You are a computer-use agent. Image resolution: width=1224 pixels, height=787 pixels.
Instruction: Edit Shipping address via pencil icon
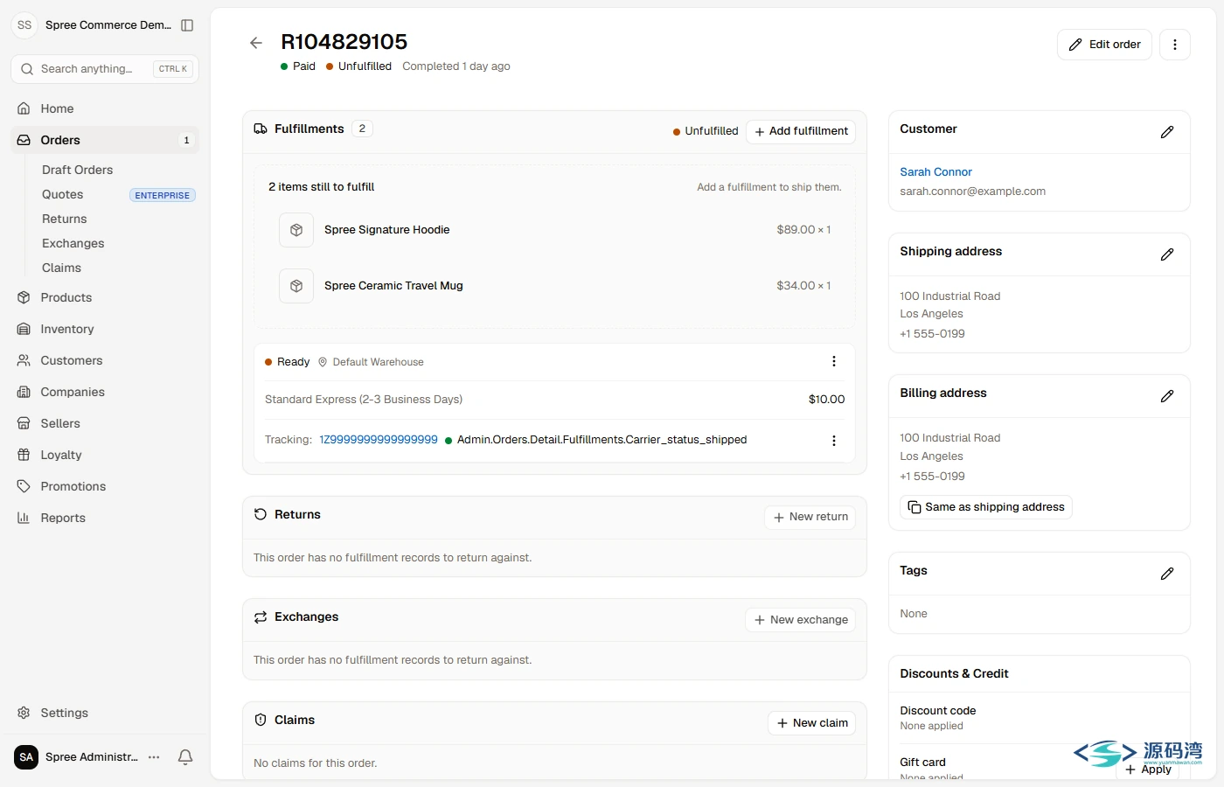click(x=1167, y=254)
